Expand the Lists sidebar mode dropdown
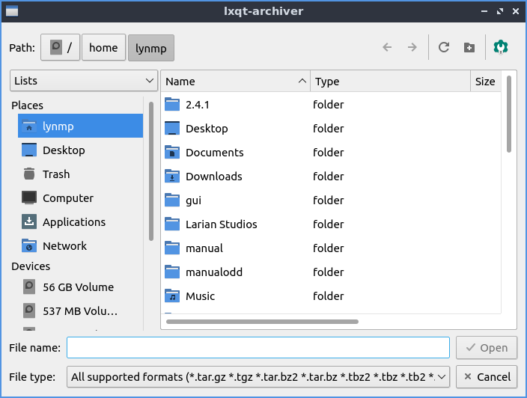Viewport: 527px width, 398px height. tap(83, 81)
